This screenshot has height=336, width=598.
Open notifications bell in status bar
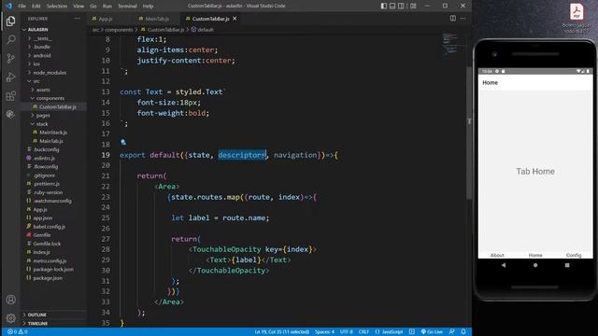pyautogui.click(x=463, y=332)
